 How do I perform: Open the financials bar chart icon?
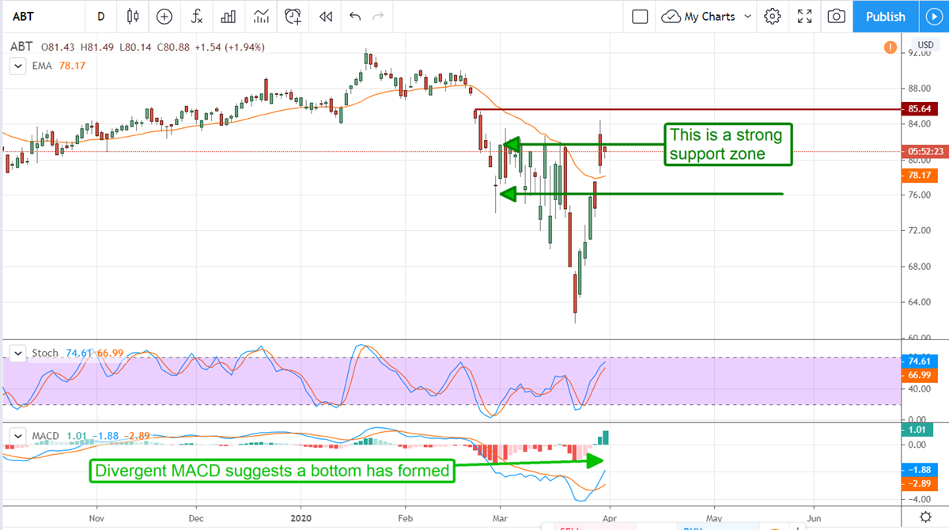click(229, 16)
